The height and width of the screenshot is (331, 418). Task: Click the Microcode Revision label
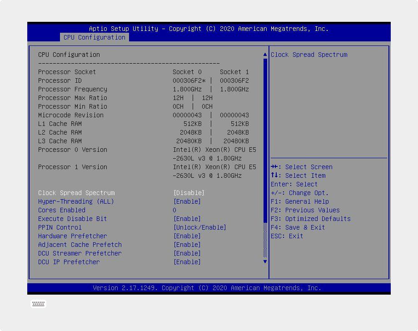(x=70, y=115)
